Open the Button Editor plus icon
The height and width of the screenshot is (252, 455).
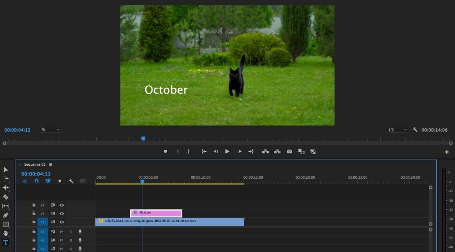(446, 152)
